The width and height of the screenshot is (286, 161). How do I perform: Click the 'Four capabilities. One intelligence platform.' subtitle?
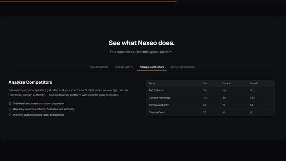tap(141, 52)
